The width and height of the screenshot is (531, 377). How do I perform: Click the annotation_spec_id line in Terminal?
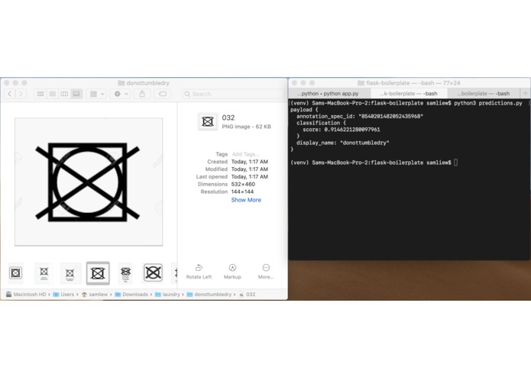(x=360, y=116)
